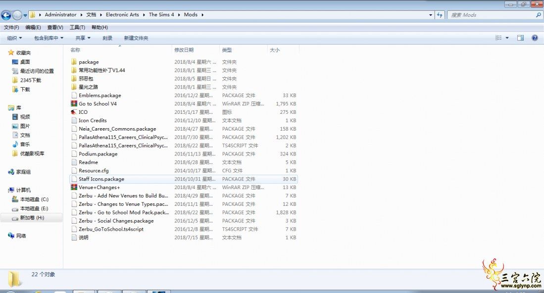Screen dimensions: 544x293
Task: Open the 工具(T) menu
Action: [x=77, y=27]
